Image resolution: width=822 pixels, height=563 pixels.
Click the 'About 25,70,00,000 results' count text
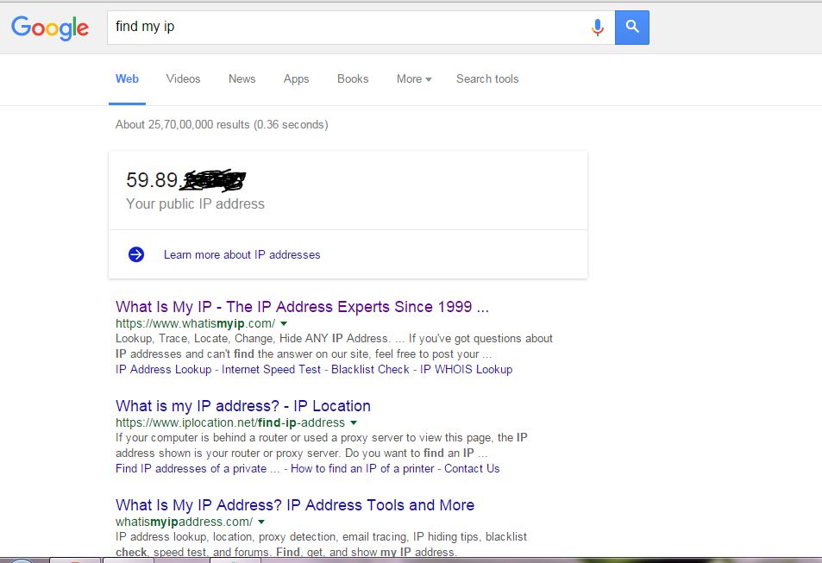[222, 124]
